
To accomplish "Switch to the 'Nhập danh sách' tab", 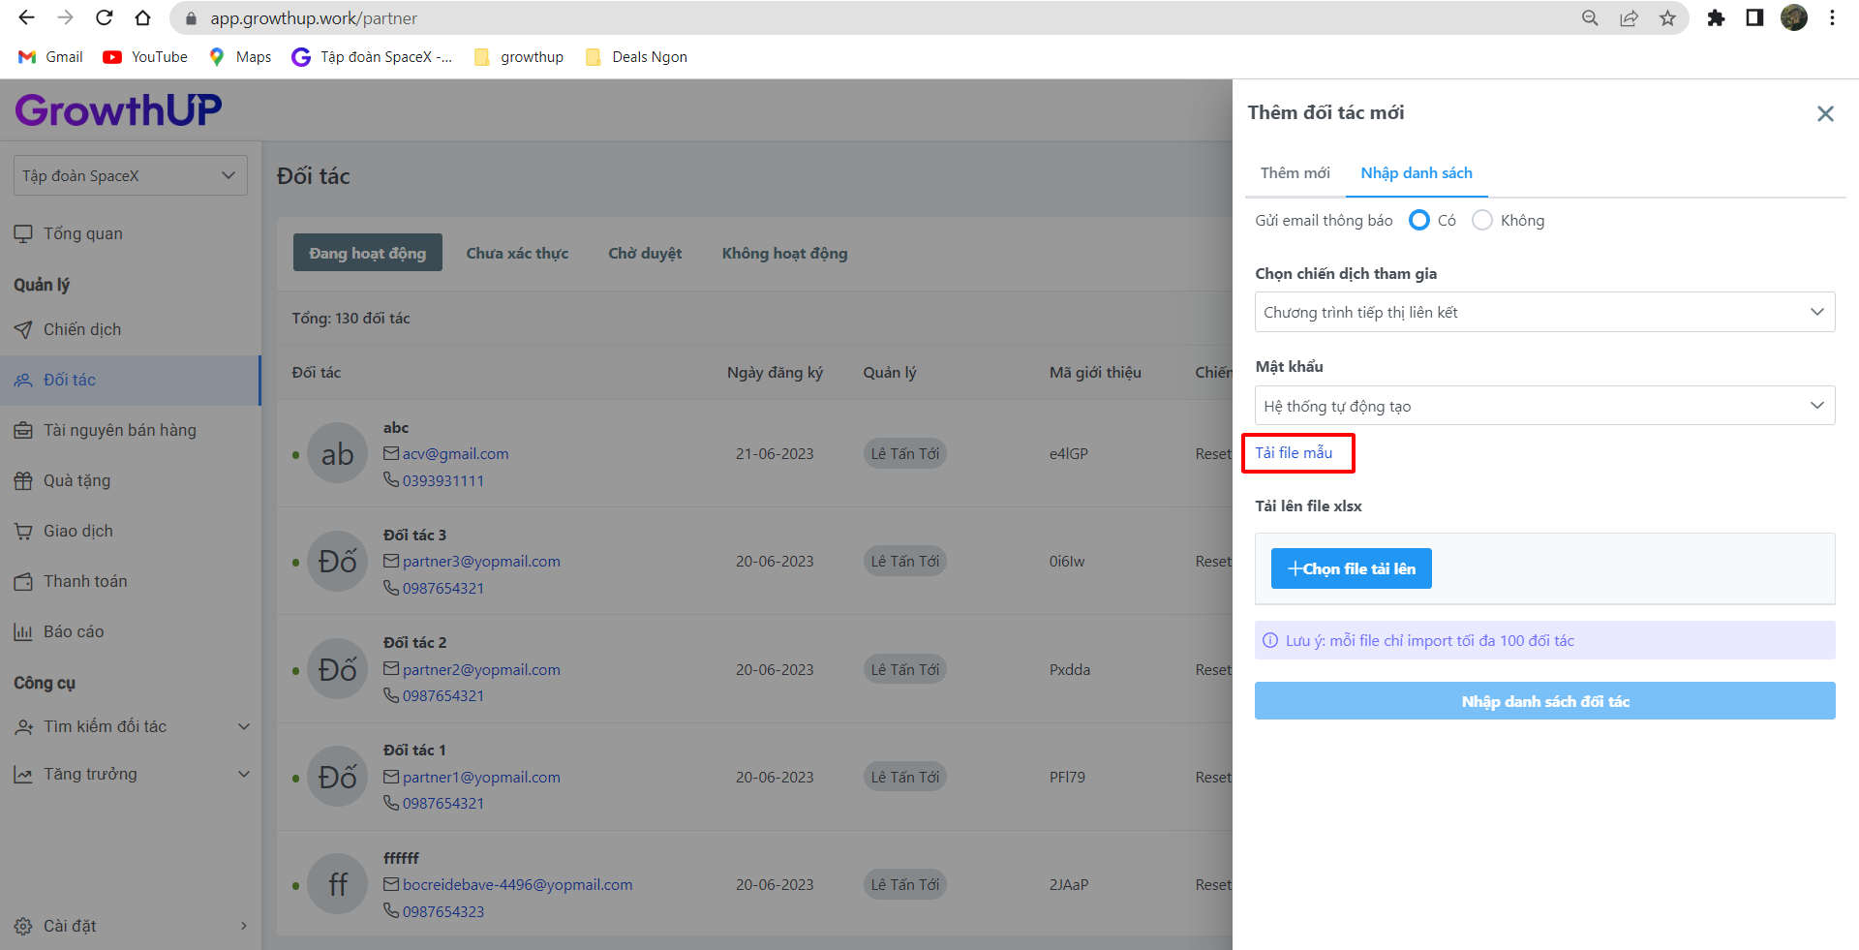I will pos(1416,173).
